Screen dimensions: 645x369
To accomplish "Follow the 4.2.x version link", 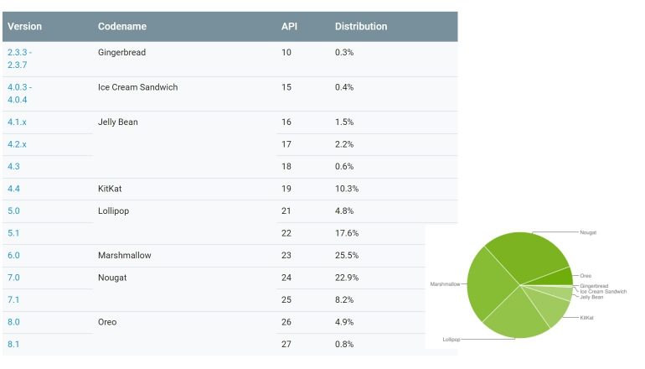I will [17, 144].
